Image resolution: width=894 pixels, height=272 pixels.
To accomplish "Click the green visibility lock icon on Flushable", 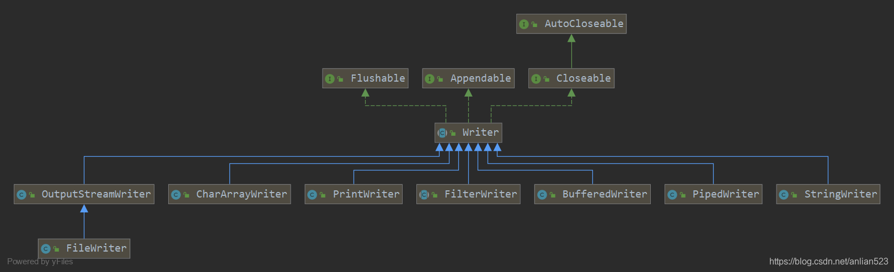I will click(340, 79).
